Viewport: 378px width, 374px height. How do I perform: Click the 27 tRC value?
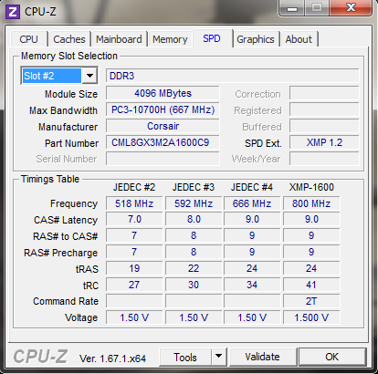(134, 285)
